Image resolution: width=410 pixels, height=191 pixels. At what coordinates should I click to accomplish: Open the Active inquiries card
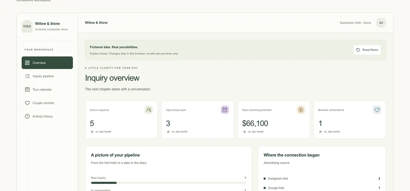pyautogui.click(x=122, y=120)
